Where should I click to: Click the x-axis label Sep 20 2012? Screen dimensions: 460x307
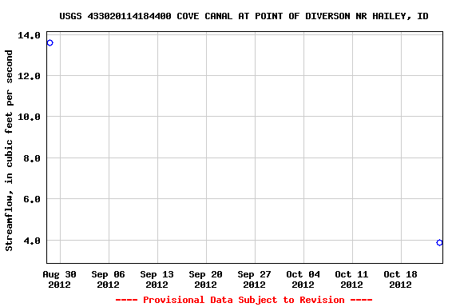click(206, 279)
